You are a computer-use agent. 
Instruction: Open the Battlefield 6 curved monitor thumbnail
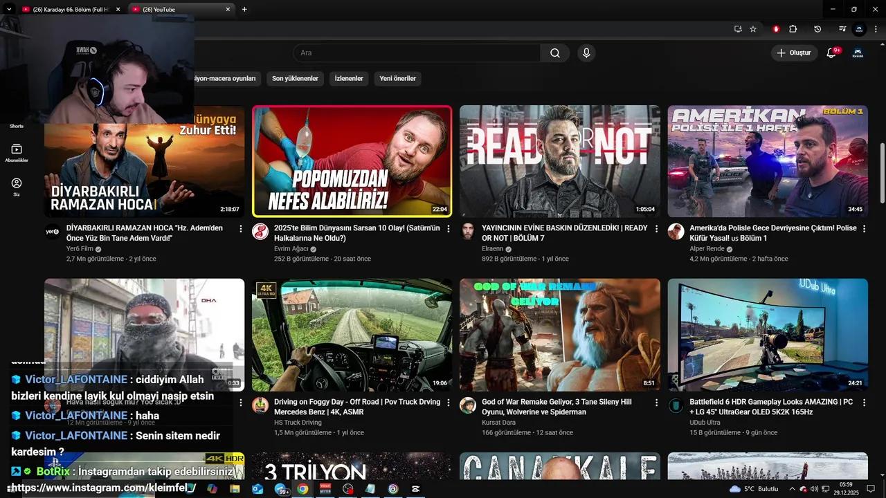tap(768, 335)
